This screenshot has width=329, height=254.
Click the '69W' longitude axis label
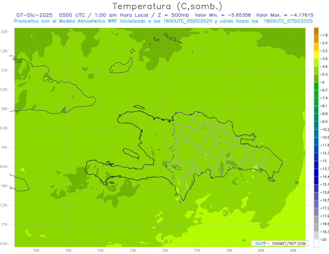261,250
